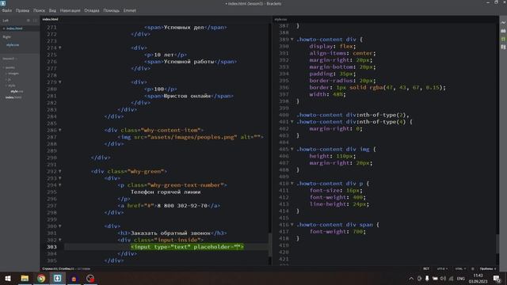
Task: Fold the nth-of-type rule at line 401
Action: pos(292,122)
